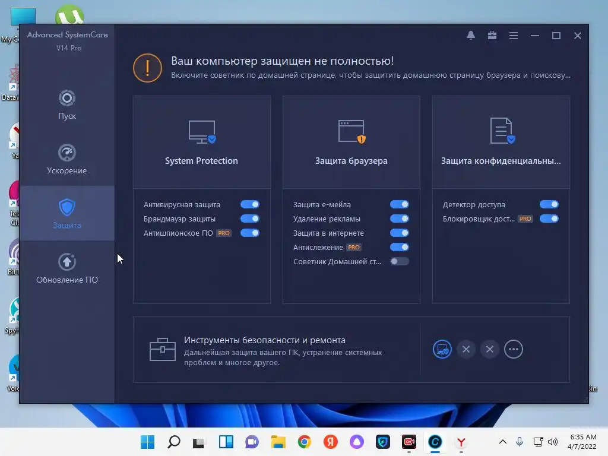Open the Защита браузера card title
This screenshot has width=608, height=456.
pyautogui.click(x=351, y=160)
